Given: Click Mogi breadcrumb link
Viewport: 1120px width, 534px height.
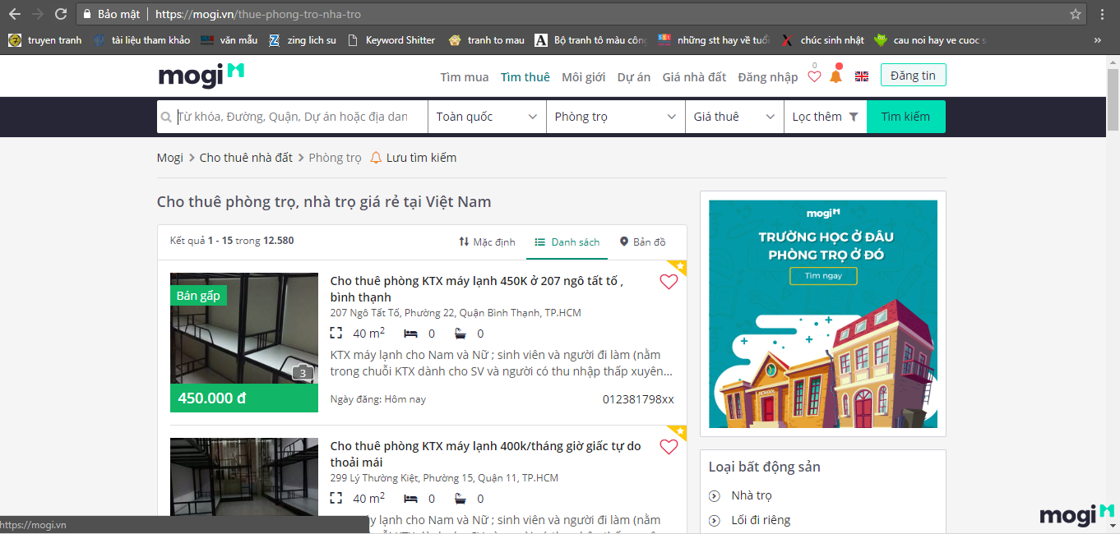Looking at the screenshot, I should coord(170,158).
